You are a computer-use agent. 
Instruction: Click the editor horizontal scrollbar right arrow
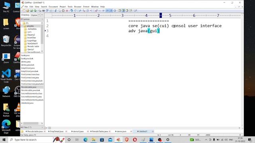(239, 128)
